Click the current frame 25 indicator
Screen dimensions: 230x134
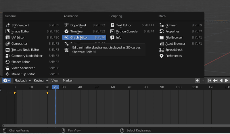(x=55, y=87)
